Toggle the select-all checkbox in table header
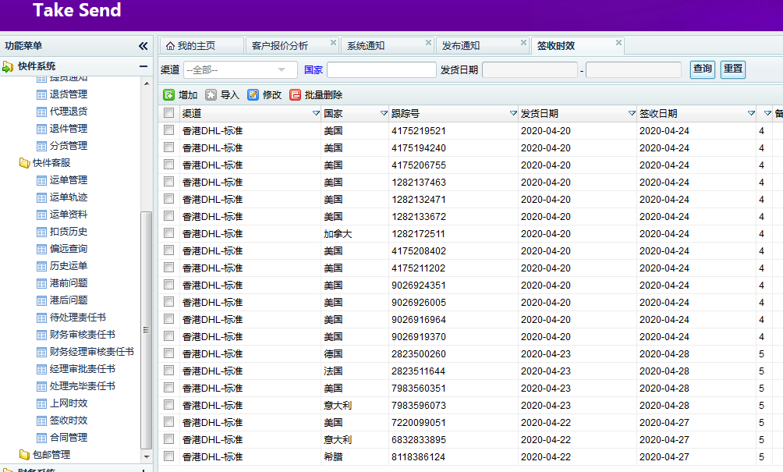 click(x=169, y=114)
